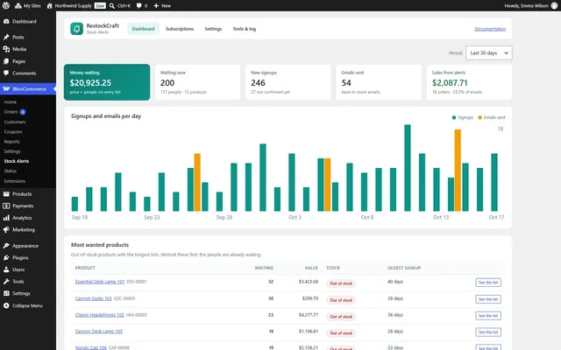Open WooCommerce Coupons submenu item
The height and width of the screenshot is (350, 561).
point(13,132)
